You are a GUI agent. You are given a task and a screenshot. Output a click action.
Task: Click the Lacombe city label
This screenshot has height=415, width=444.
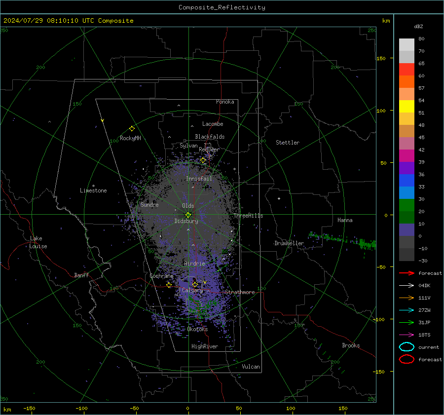[213, 124]
